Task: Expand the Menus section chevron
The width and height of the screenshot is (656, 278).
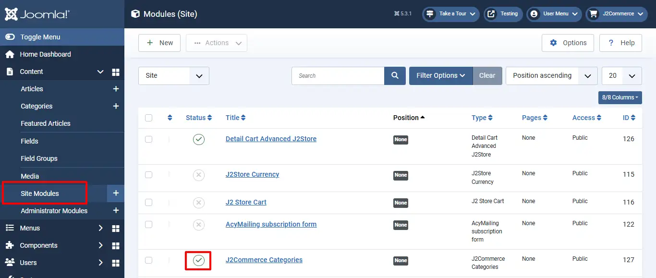Action: 100,228
